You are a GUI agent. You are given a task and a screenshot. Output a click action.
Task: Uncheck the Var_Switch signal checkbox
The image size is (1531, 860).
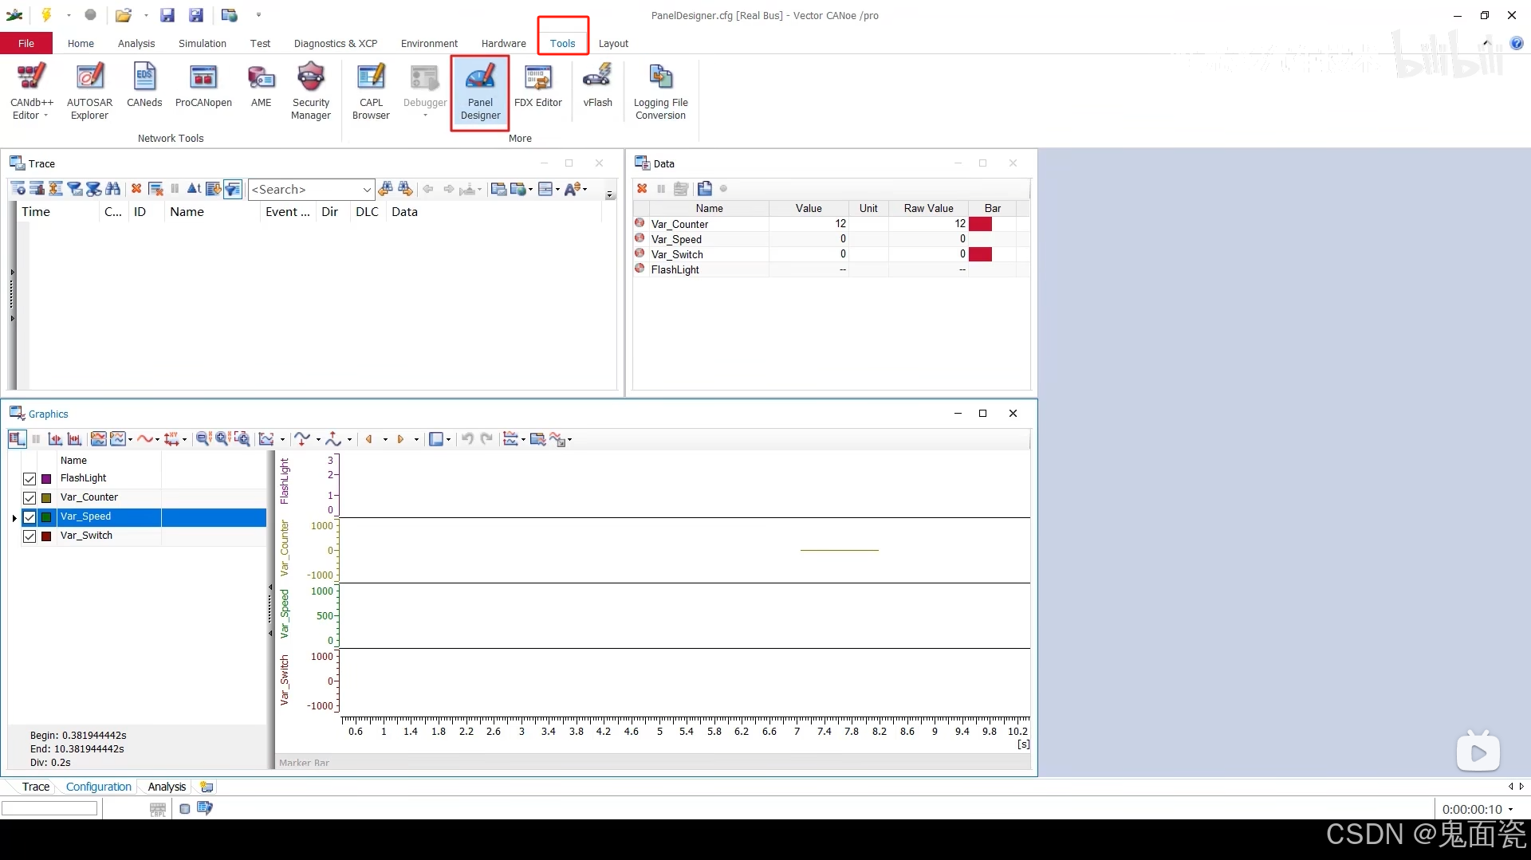tap(30, 536)
